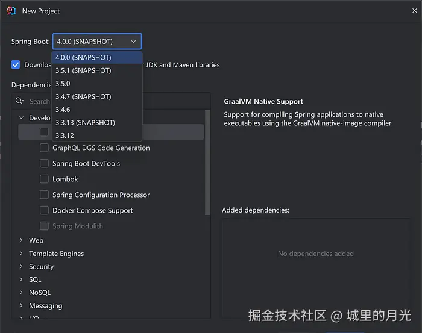Select 3.3.13 (SNAPSHOT) version
The image size is (422, 333).
[97, 123]
